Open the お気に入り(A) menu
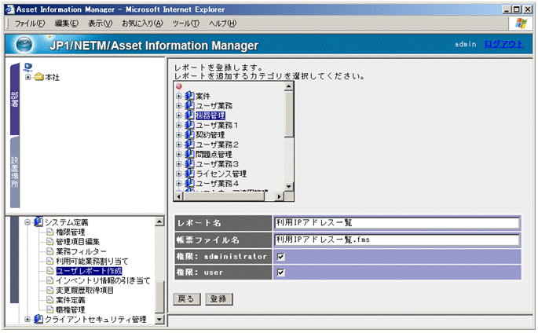 click(x=142, y=24)
